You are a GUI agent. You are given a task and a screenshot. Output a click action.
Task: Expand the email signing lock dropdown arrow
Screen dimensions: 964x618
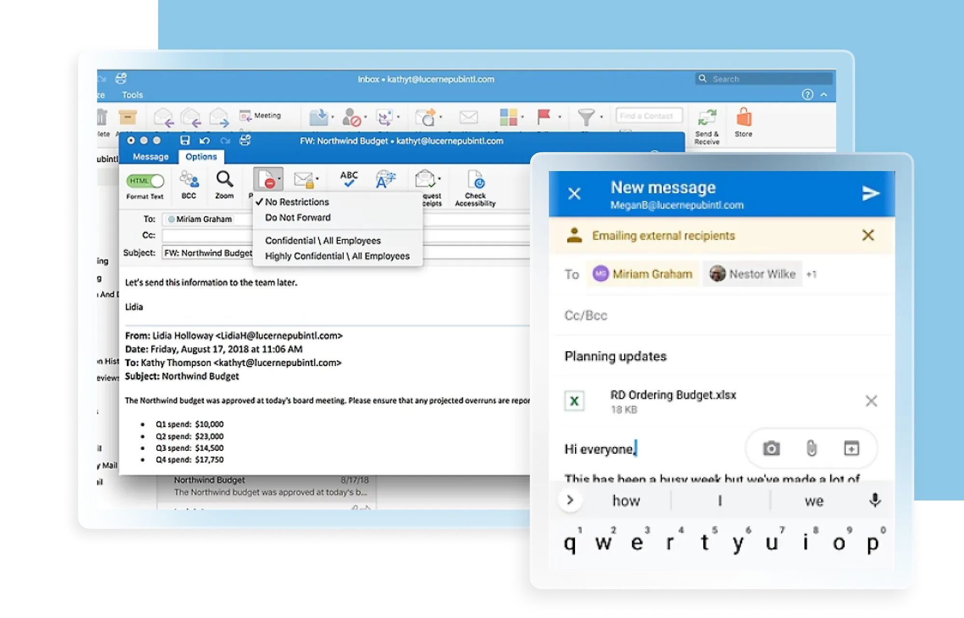click(x=317, y=179)
